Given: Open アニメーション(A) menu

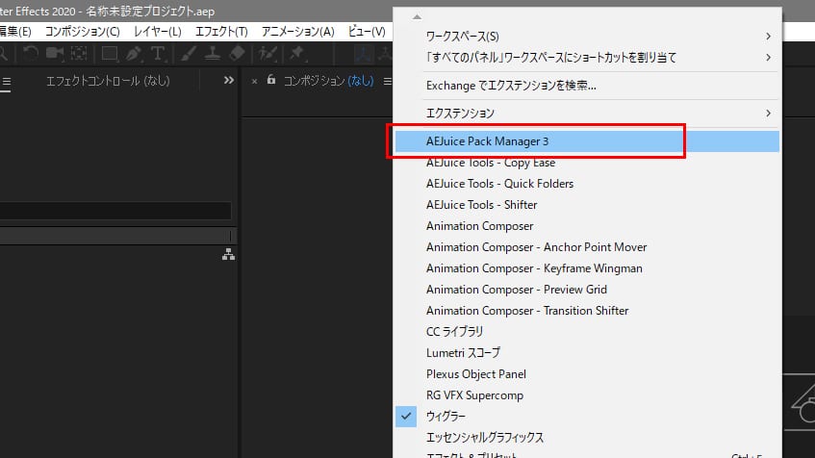Looking at the screenshot, I should 298,32.
